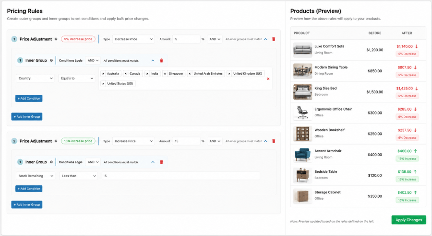Click the Modern Dining Table thumbnail
Image resolution: width=432 pixels, height=236 pixels.
click(x=302, y=71)
